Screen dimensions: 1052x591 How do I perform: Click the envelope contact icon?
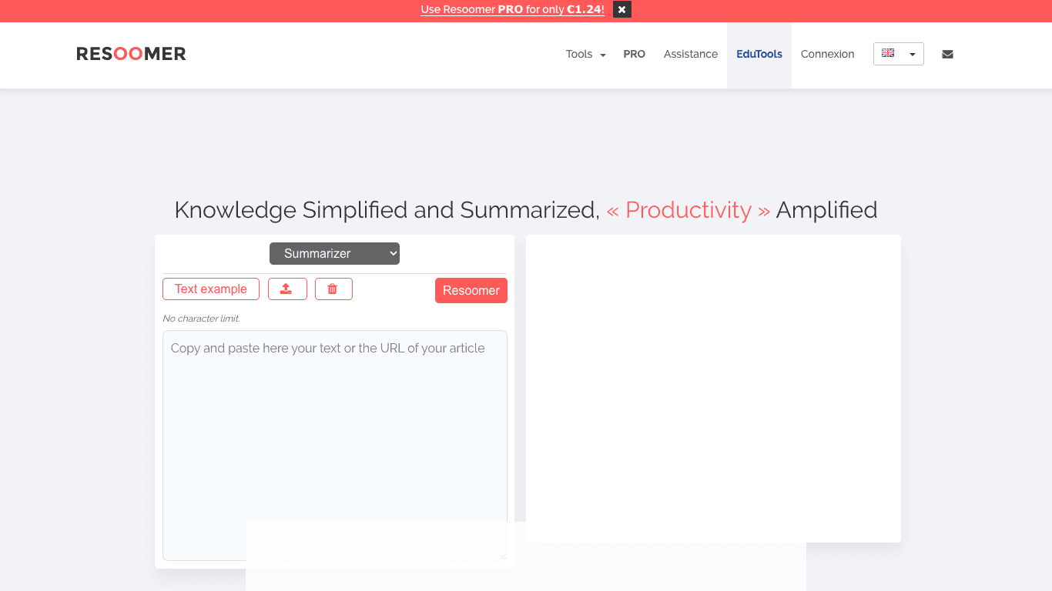[947, 54]
